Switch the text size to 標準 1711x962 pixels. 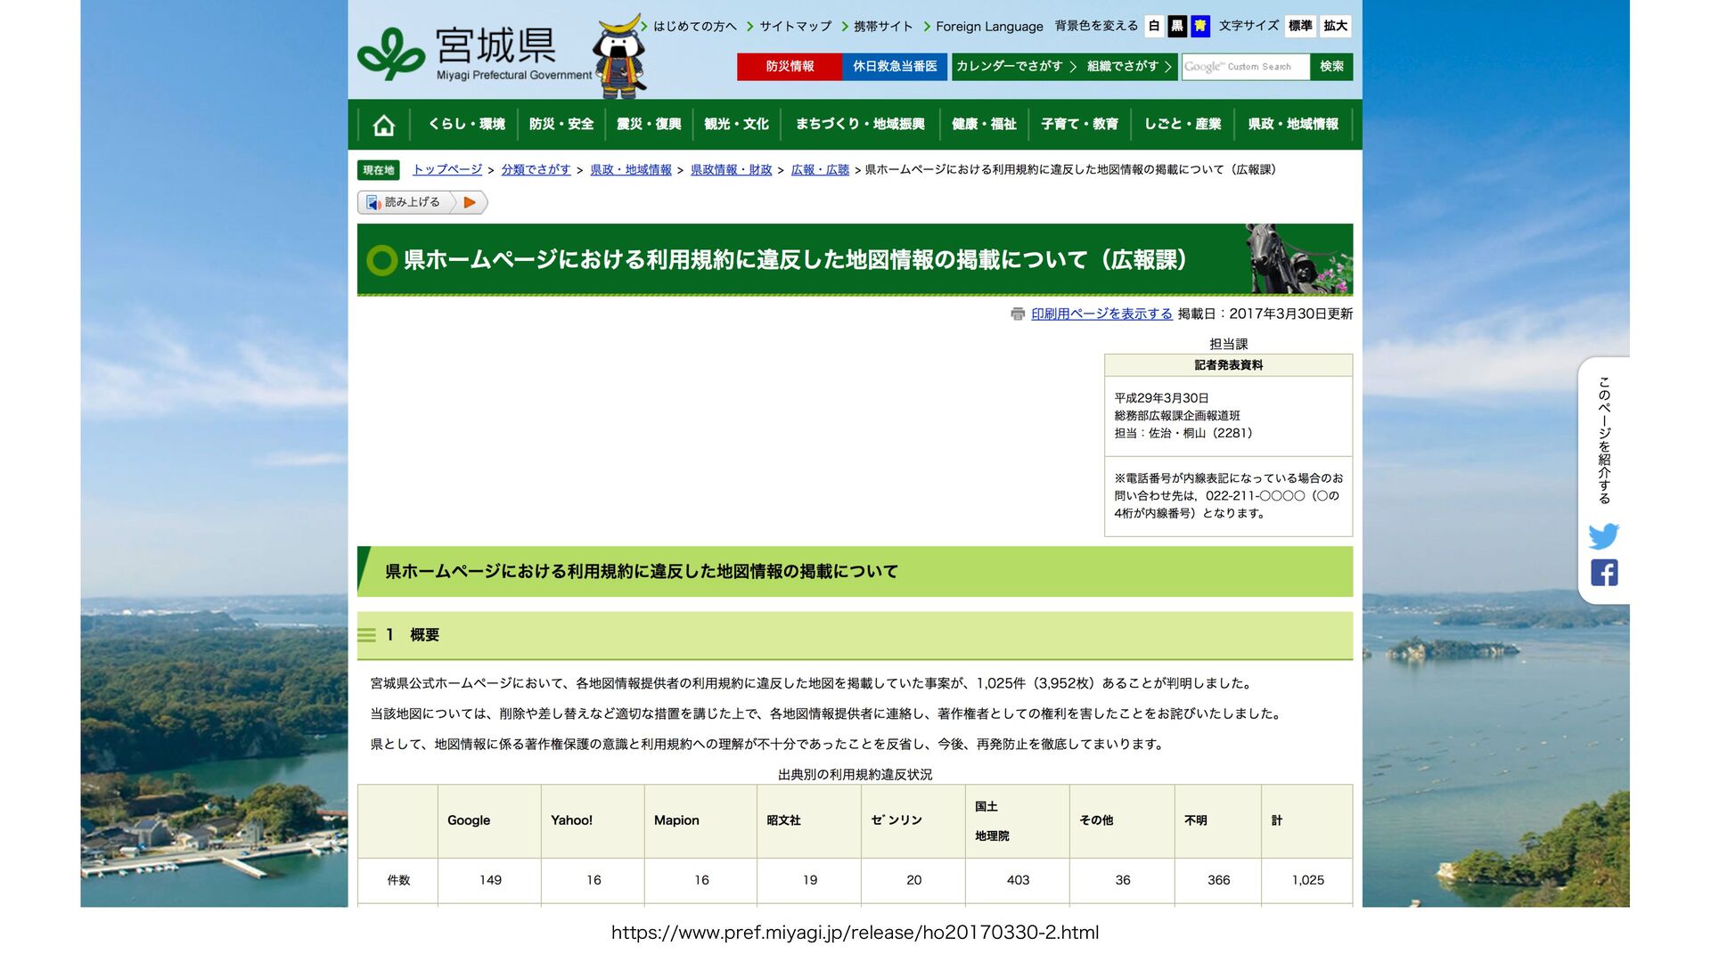click(x=1300, y=26)
